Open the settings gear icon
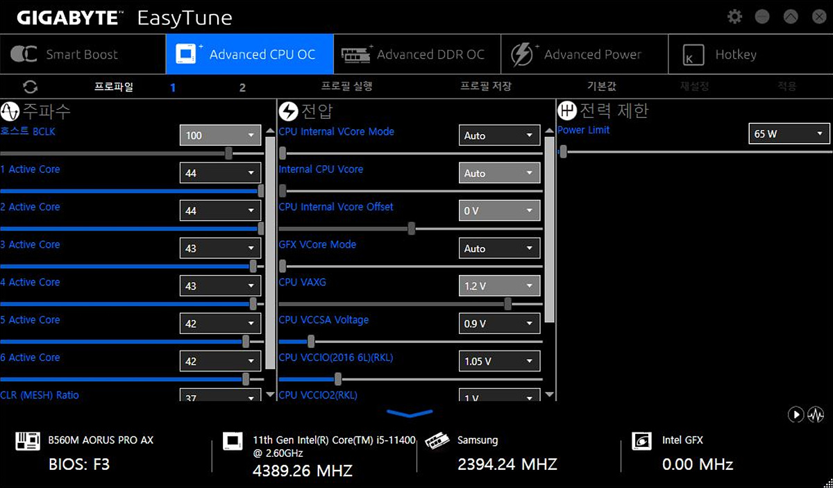 click(734, 17)
